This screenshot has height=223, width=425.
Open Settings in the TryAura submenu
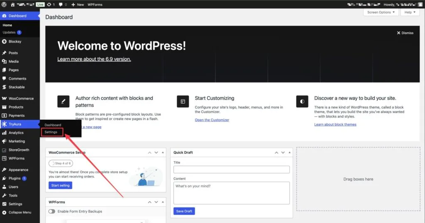51,132
